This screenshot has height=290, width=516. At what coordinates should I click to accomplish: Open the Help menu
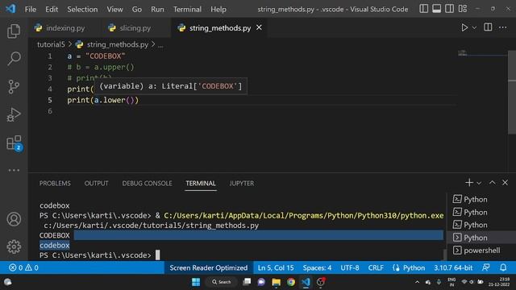pyautogui.click(x=218, y=9)
